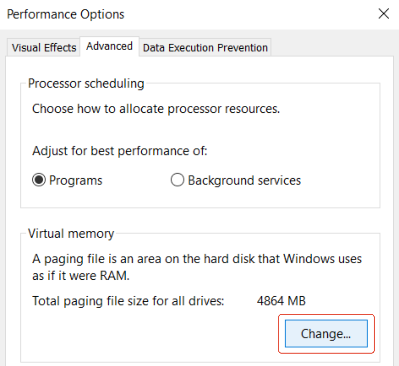Choose the Background services radio button circle
Viewport: 399px width, 366px height.
pos(177,180)
